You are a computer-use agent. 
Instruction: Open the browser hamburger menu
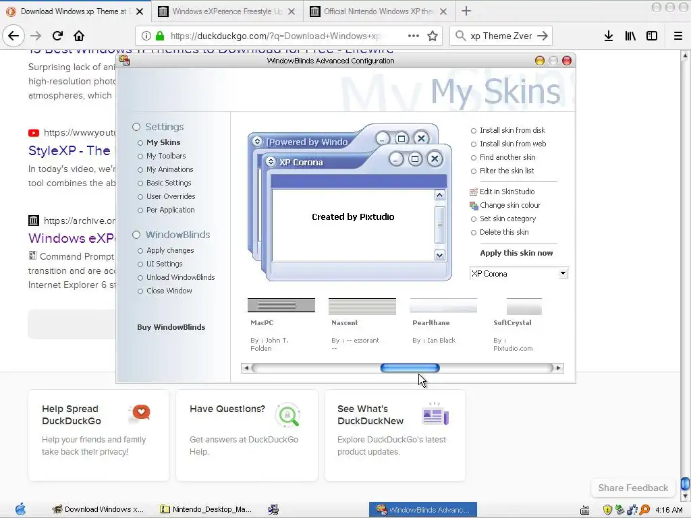(x=678, y=36)
